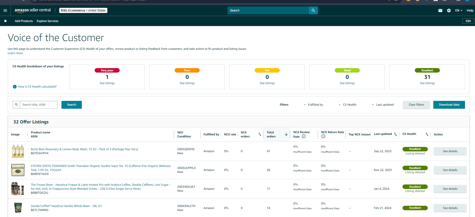Image resolution: width=475 pixels, height=217 pixels.
Task: Open Burts Bees Rosemary & Lemon Body Wash link
Action: [x=84, y=149]
